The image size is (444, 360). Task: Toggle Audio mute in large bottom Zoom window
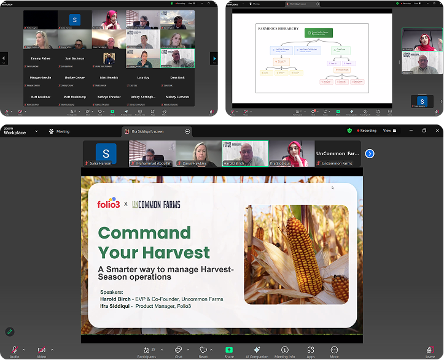[x=14, y=350]
